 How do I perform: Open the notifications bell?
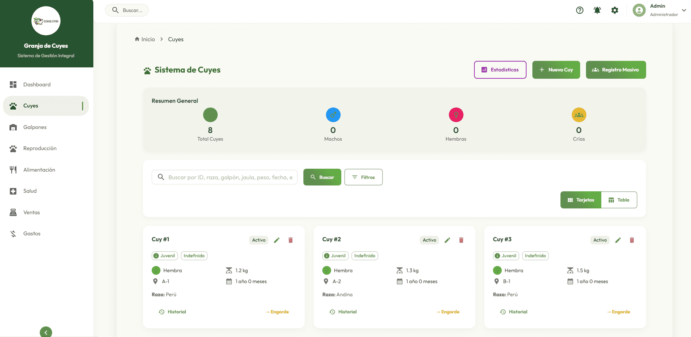(x=597, y=10)
